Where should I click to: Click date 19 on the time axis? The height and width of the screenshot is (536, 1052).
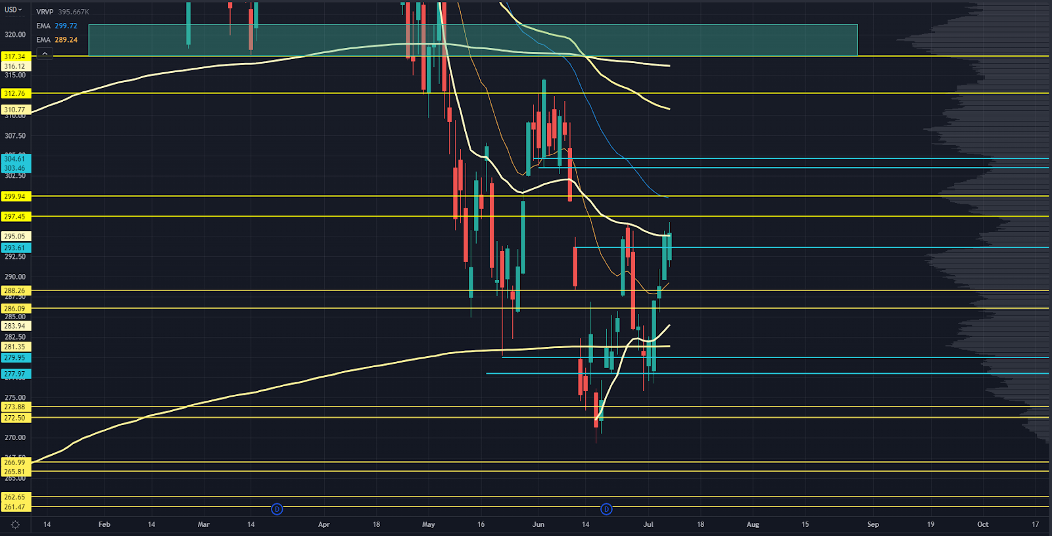coord(930,524)
